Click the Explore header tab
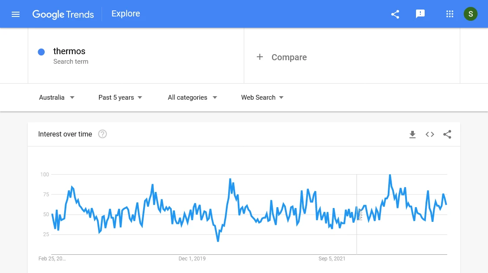The width and height of the screenshot is (488, 273). tap(126, 14)
